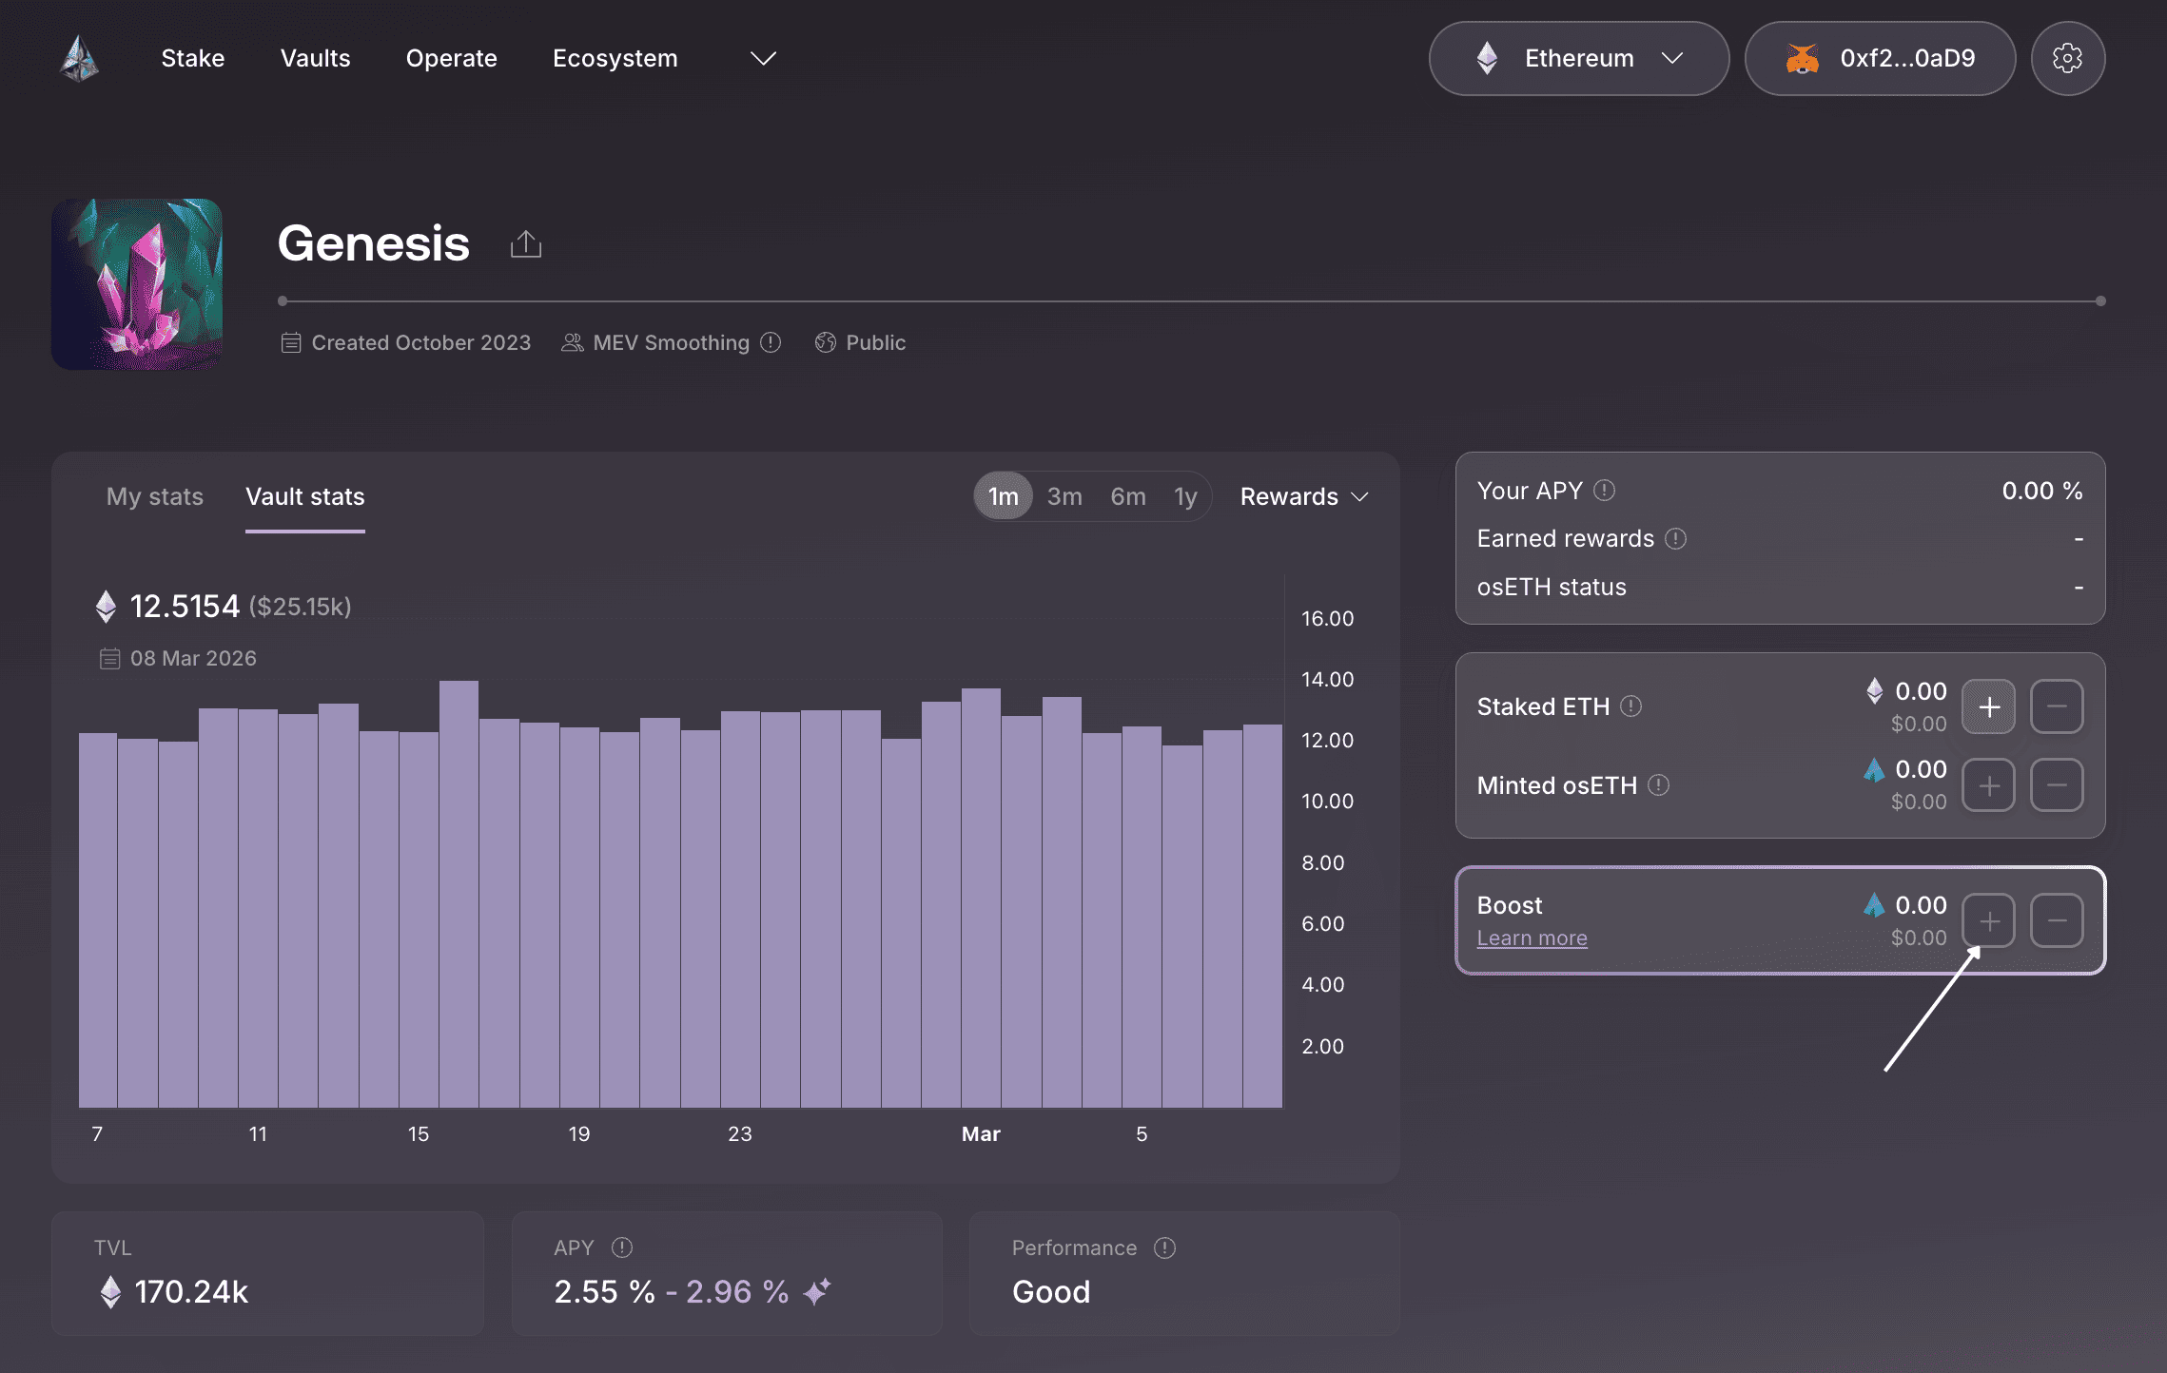This screenshot has height=1373, width=2167.
Task: Click the share icon next to Genesis
Action: click(x=525, y=244)
